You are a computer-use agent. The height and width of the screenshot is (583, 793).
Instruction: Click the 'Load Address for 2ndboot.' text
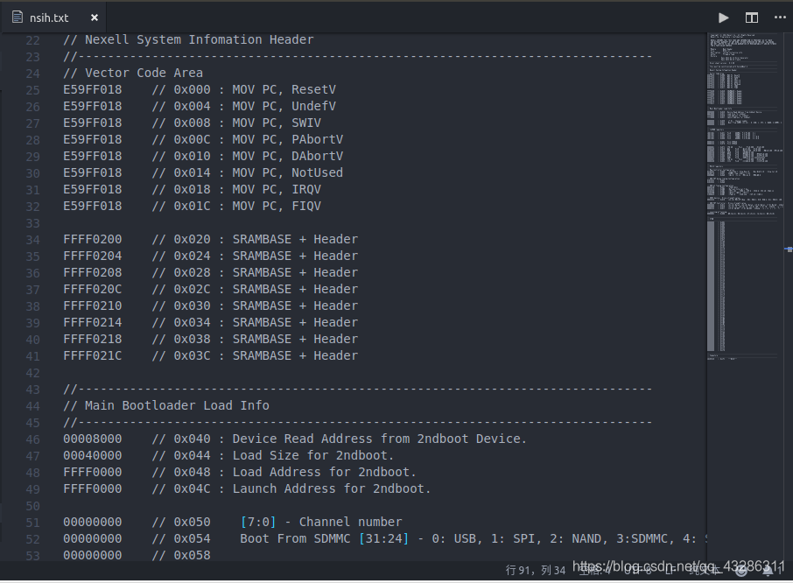click(x=324, y=473)
